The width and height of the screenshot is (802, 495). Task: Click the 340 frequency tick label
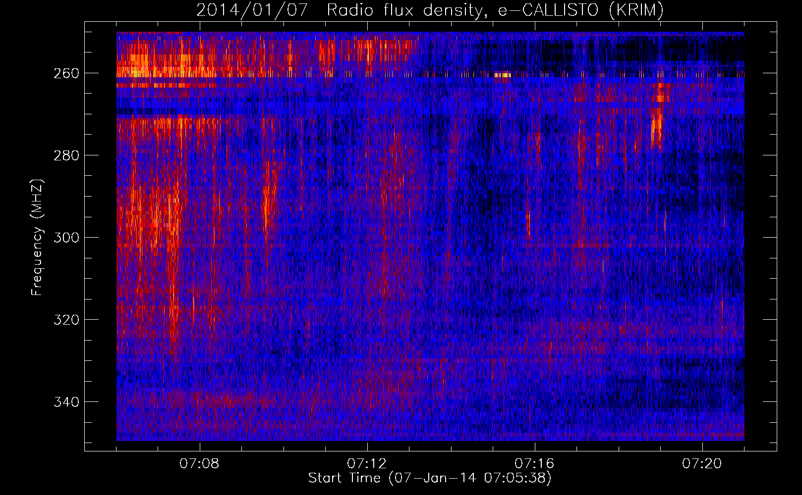click(x=65, y=402)
